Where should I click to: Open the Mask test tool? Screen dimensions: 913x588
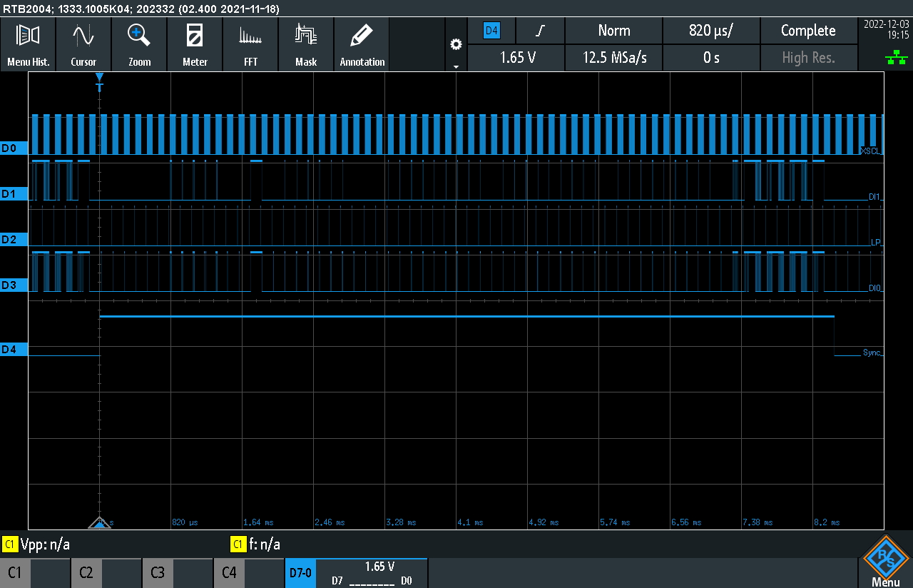tap(306, 44)
